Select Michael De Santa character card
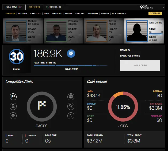The width and height of the screenshot is (168, 151). 23,31
